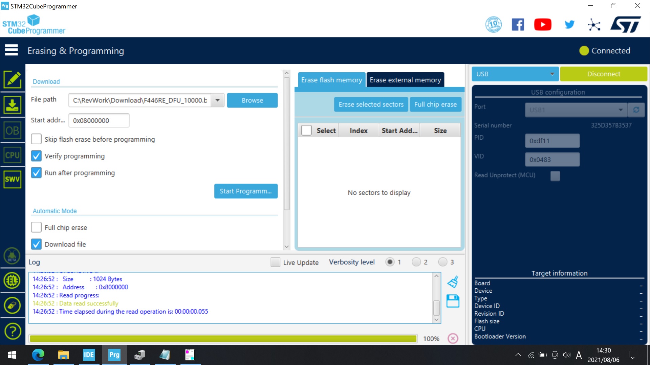650x365 pixels.
Task: Click the Disconnect button
Action: click(x=604, y=74)
